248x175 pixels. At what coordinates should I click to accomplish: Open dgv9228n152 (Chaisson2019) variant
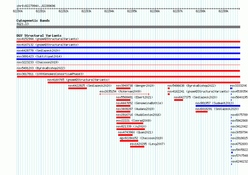coord(141,138)
